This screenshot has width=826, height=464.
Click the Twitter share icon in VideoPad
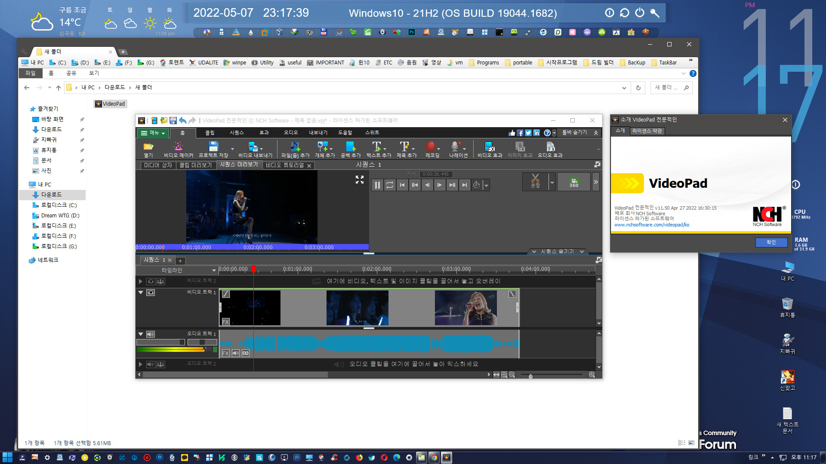pos(528,133)
